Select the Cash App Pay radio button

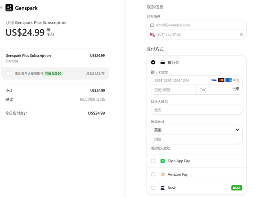pos(153,161)
